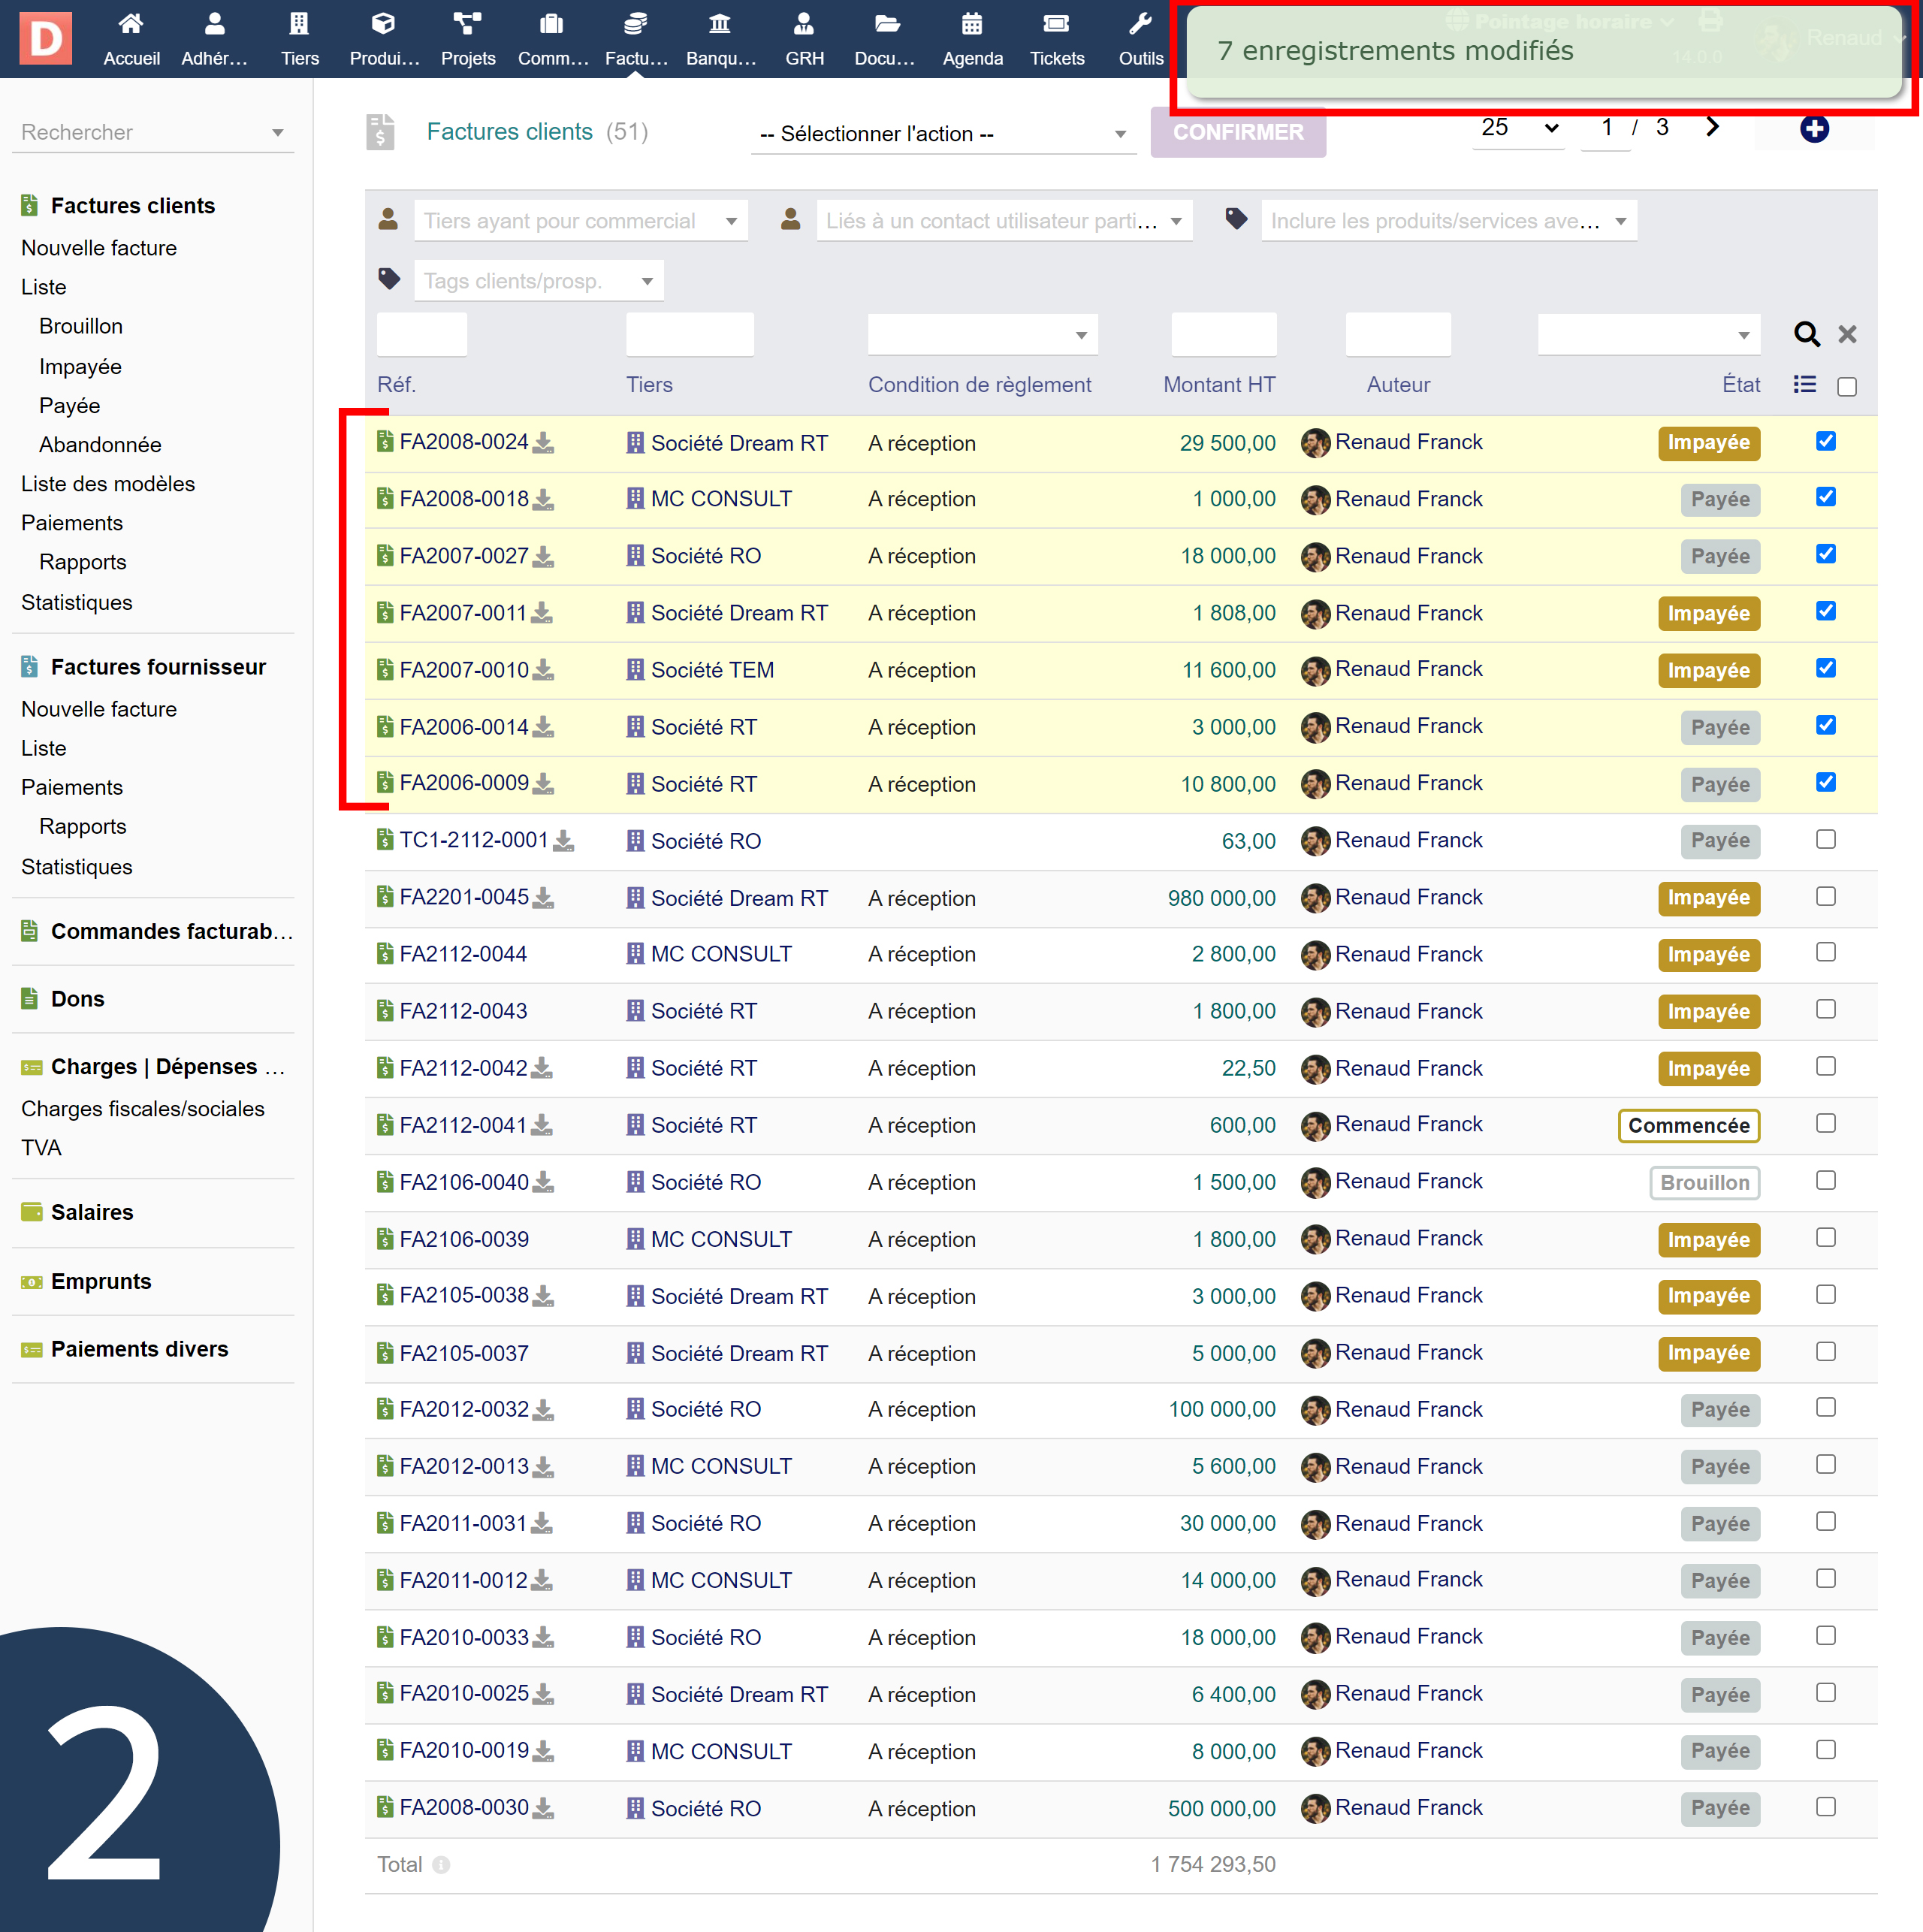Viewport: 1923px width, 1932px height.
Task: Click the blue plus icon to add invoice
Action: (1813, 129)
